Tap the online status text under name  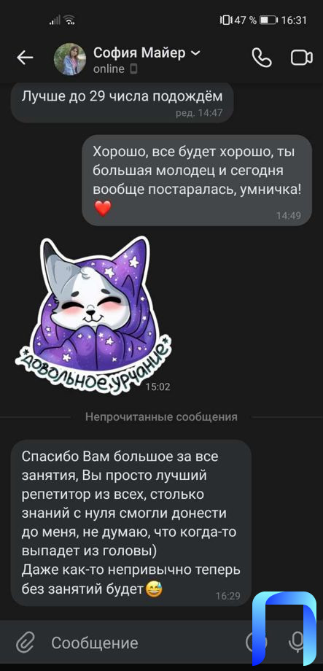pos(109,69)
